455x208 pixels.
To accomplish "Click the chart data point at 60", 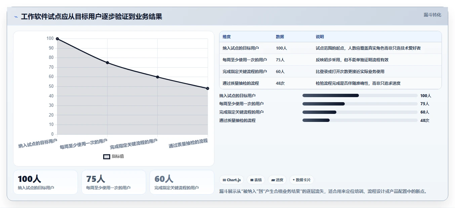I will (x=157, y=77).
